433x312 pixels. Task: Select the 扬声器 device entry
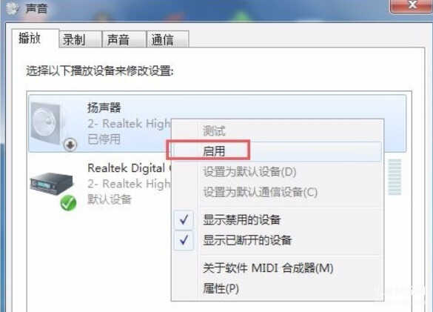218,123
